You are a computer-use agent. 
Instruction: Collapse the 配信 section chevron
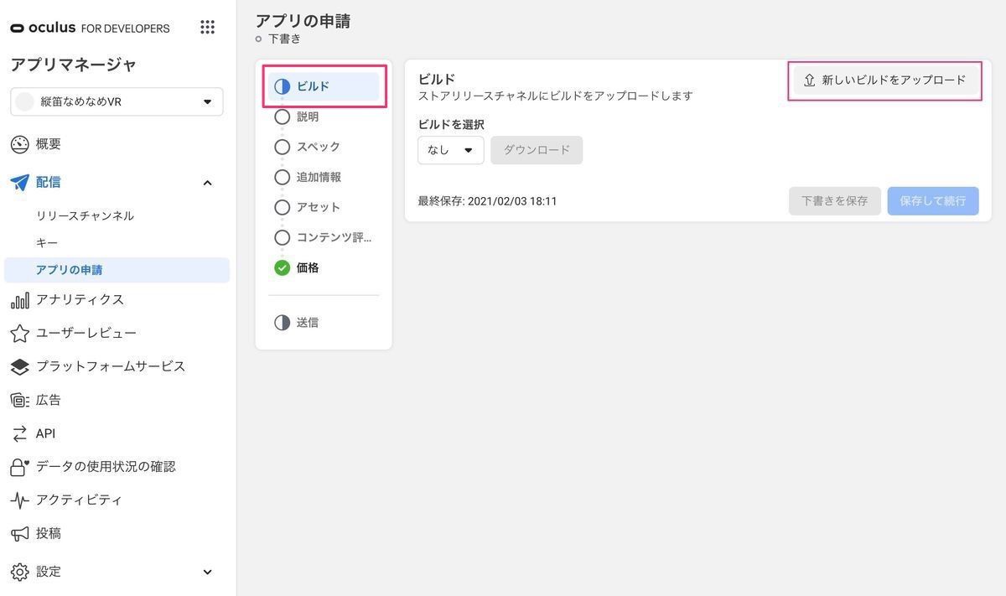[207, 183]
